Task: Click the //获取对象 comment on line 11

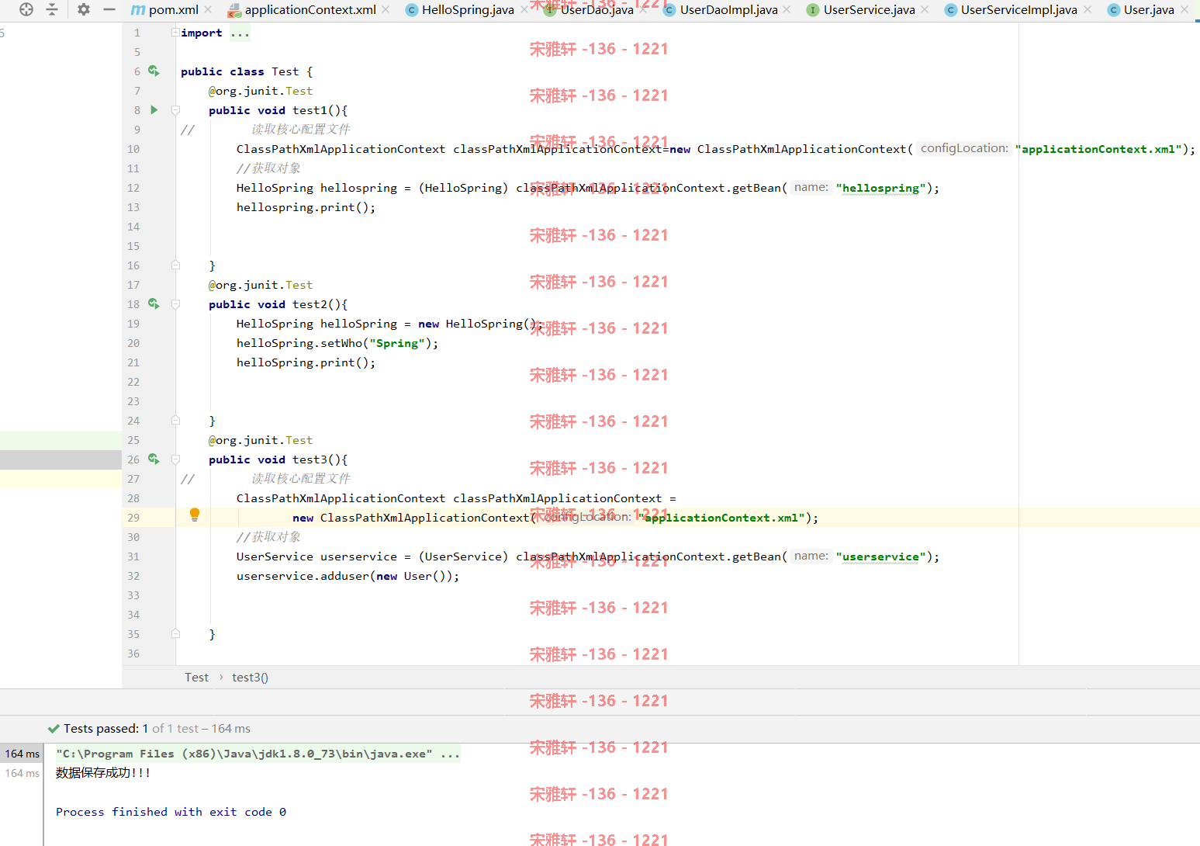Action: click(x=268, y=168)
